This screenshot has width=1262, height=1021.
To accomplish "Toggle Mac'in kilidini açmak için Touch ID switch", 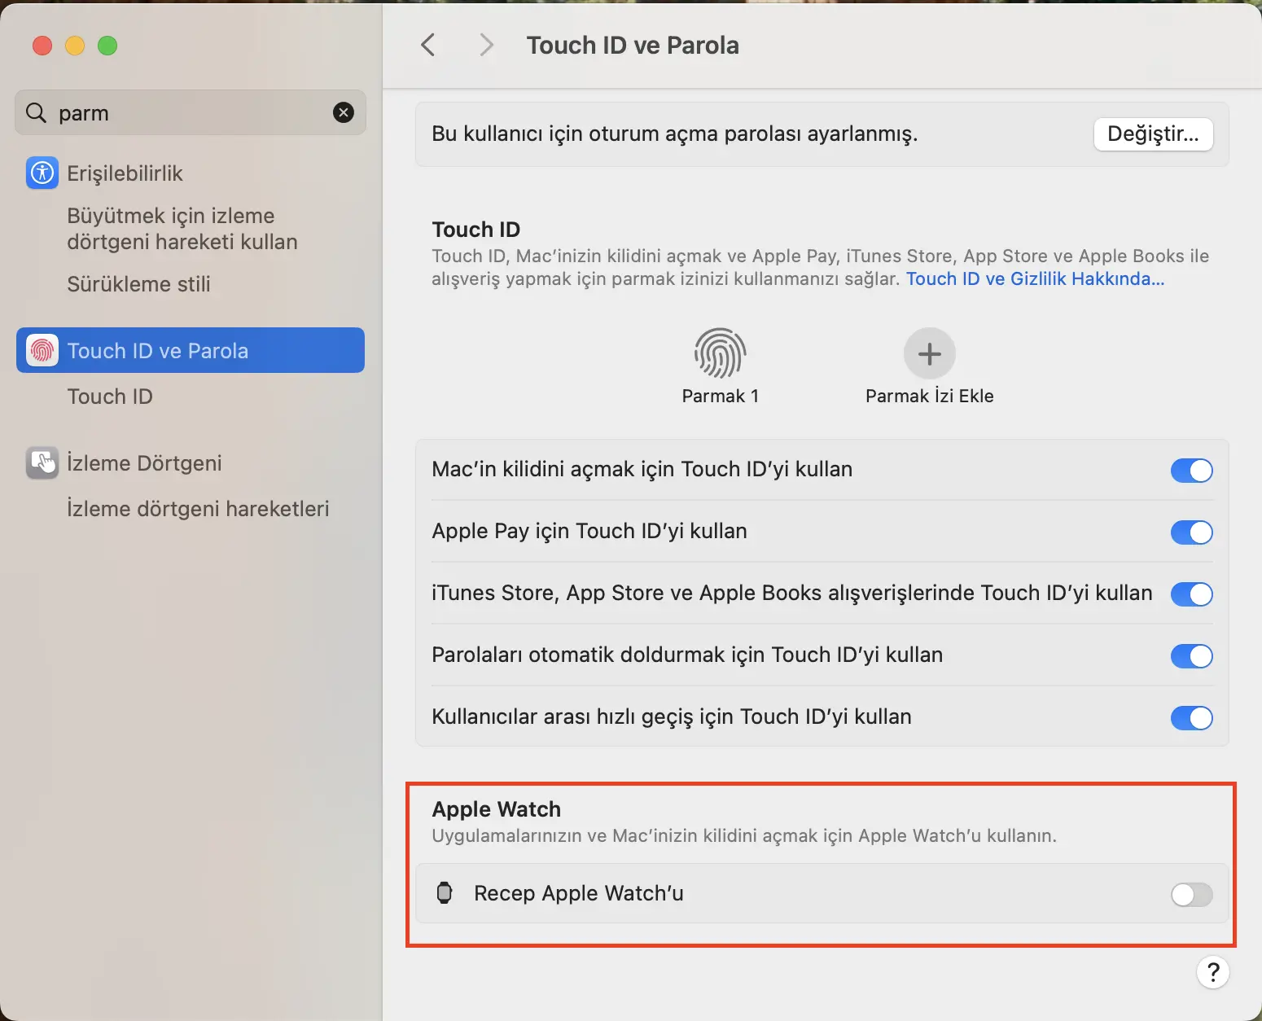I will pyautogui.click(x=1191, y=470).
